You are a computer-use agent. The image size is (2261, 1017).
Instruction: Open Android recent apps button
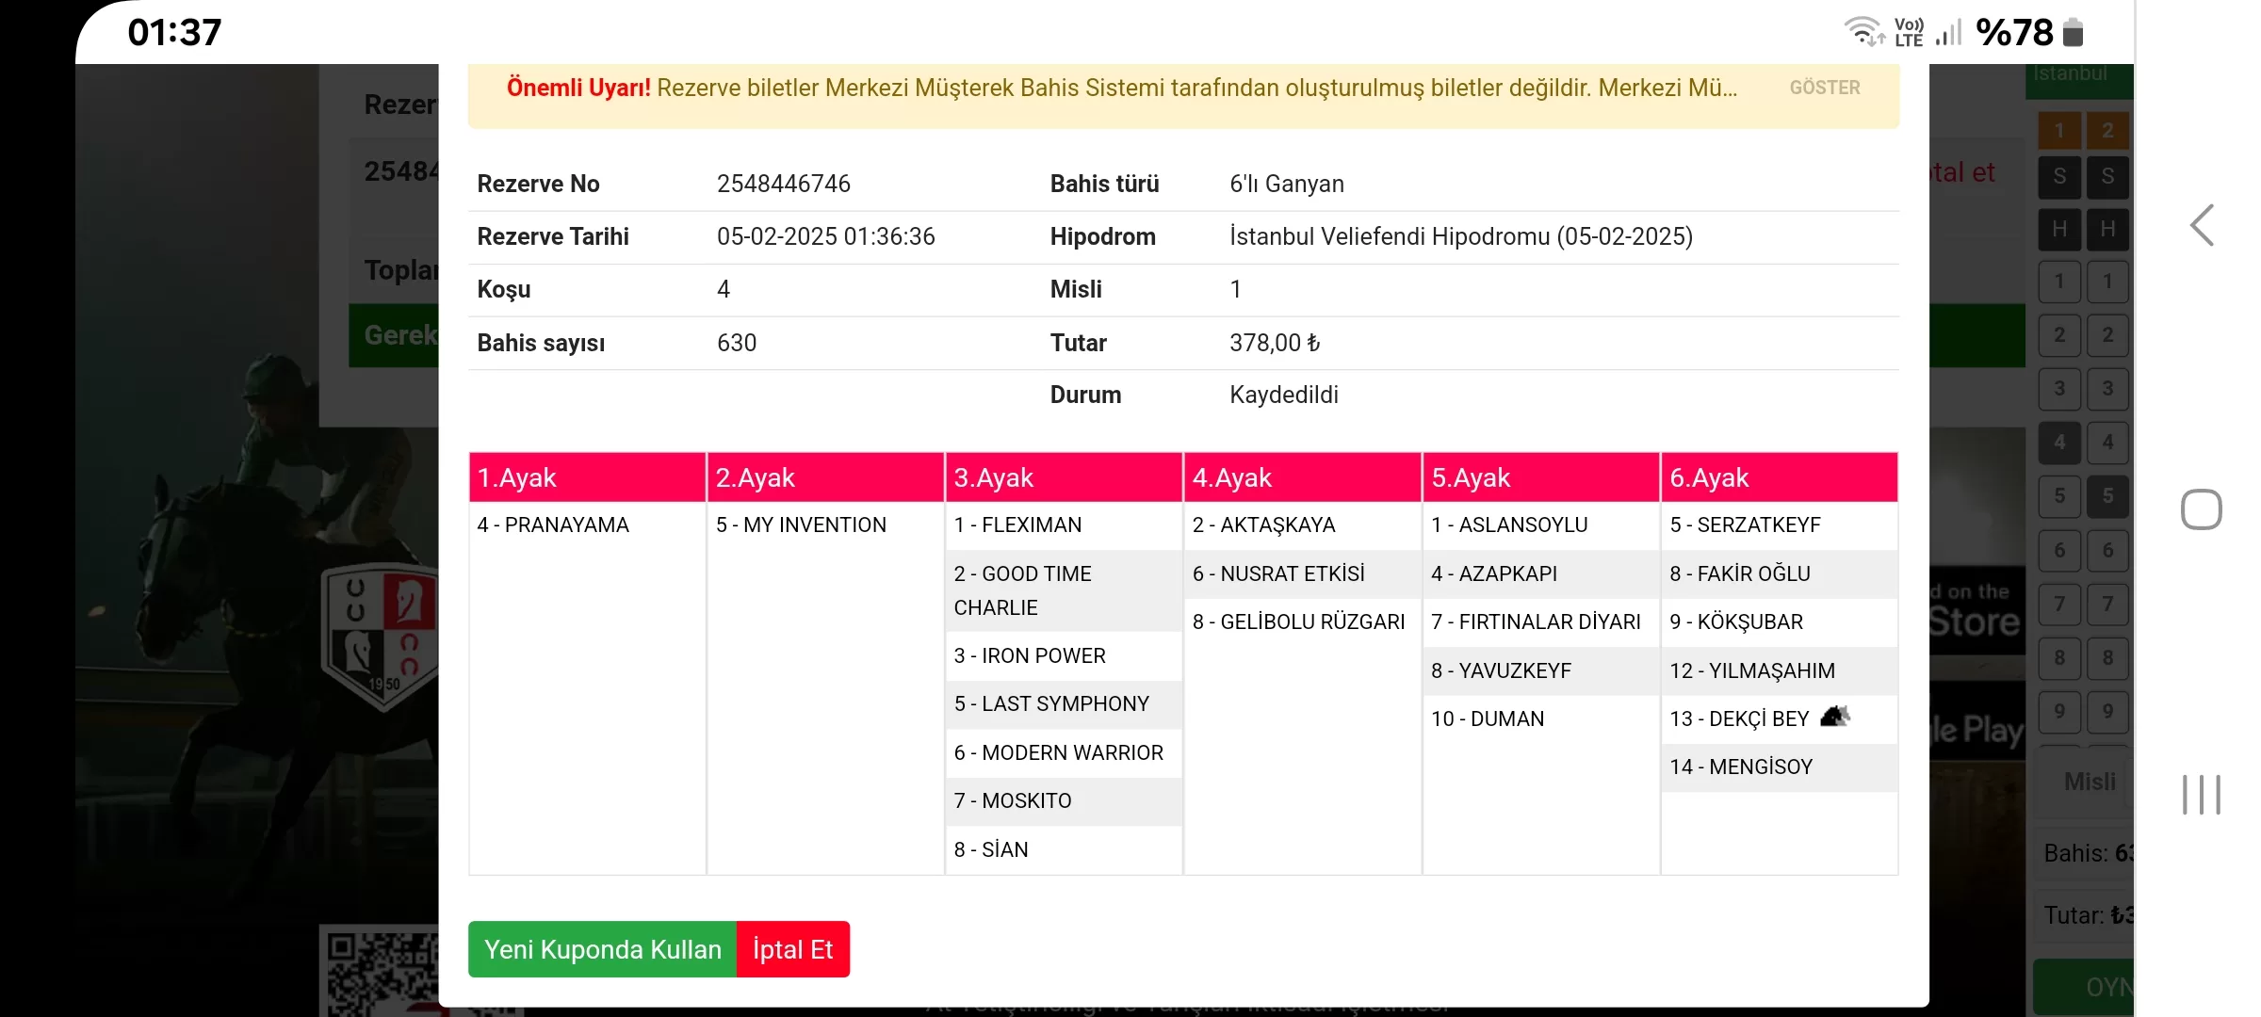pyautogui.click(x=2202, y=794)
